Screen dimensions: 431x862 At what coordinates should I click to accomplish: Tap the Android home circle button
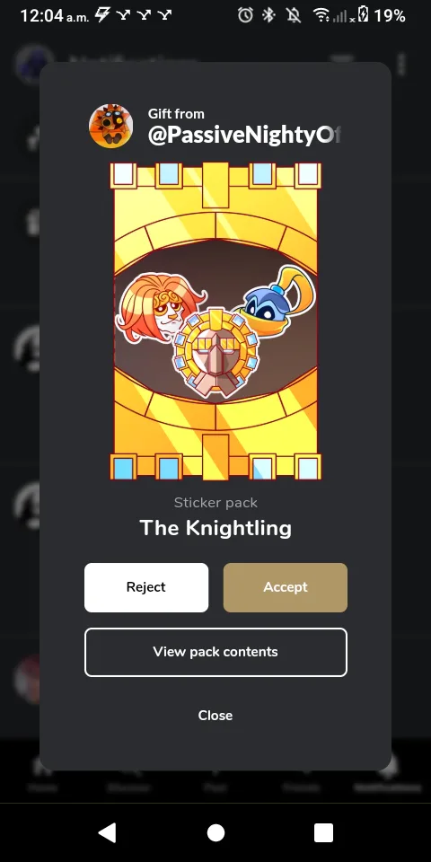pyautogui.click(x=215, y=833)
